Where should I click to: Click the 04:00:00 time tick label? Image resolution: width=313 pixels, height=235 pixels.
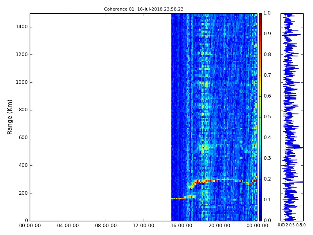(68, 226)
